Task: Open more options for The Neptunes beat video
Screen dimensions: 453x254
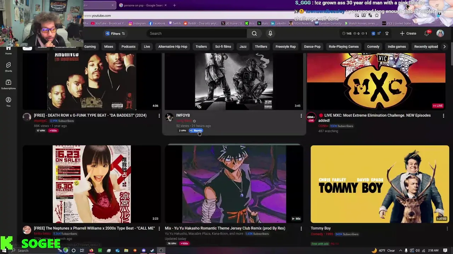Action: (x=159, y=229)
